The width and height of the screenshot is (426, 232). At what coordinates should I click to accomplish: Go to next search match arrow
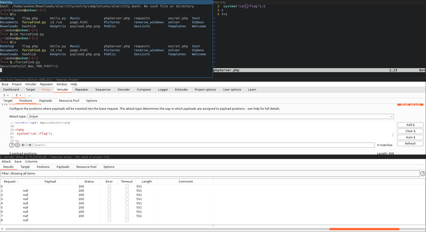pos(29,145)
